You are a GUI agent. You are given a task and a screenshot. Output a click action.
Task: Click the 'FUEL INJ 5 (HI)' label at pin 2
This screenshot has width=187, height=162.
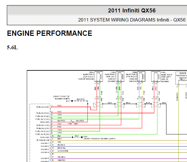43,113
